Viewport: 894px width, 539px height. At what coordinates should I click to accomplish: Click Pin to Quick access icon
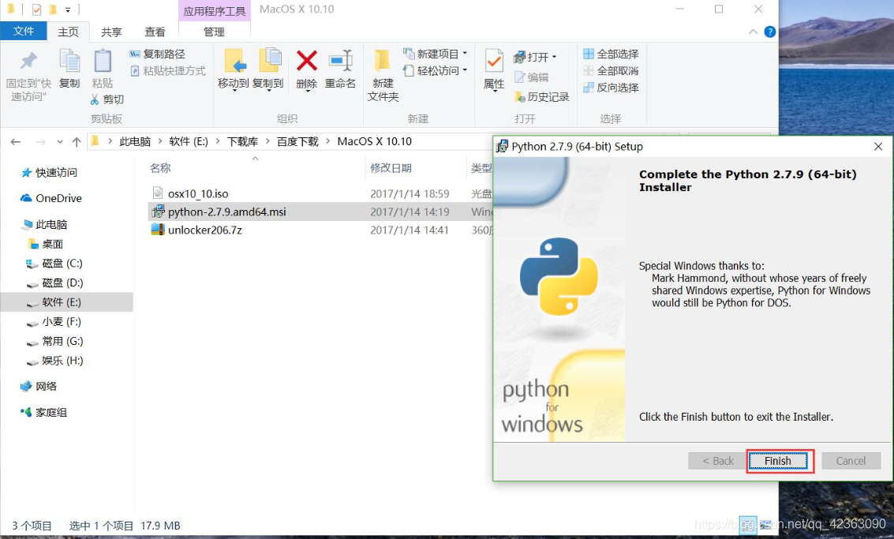pyautogui.click(x=28, y=61)
